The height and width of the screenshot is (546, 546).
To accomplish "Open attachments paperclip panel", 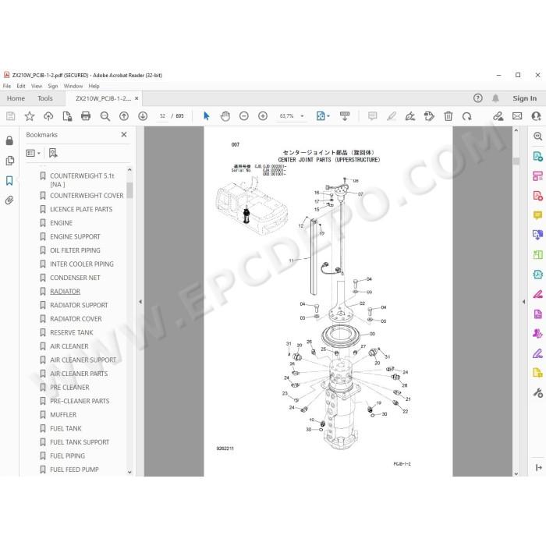I will click(x=9, y=200).
